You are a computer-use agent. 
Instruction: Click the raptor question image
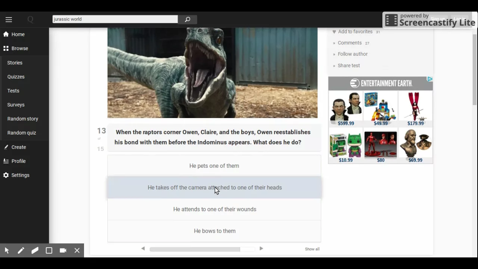pos(212,73)
